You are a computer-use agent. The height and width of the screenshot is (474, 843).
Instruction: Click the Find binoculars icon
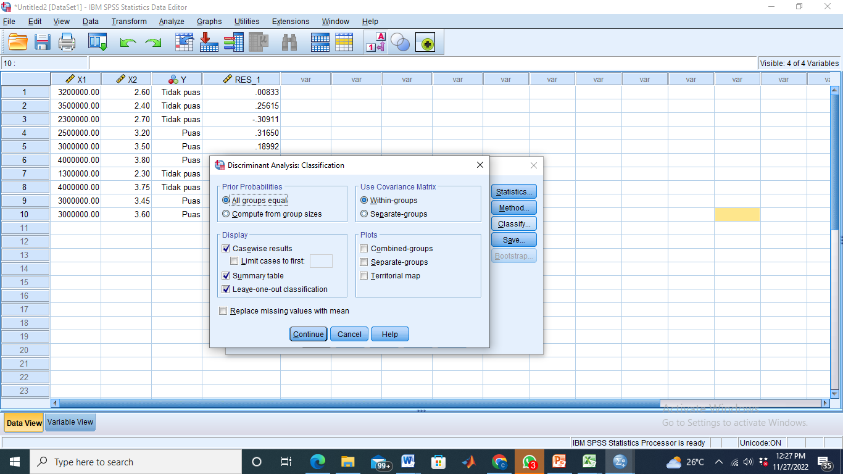click(x=289, y=43)
